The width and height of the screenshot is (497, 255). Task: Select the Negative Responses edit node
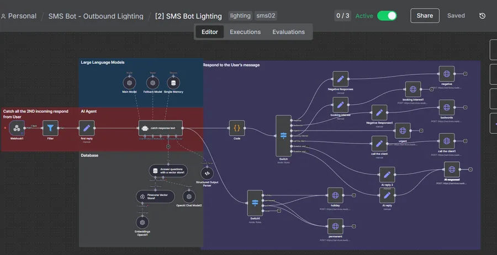pos(340,79)
